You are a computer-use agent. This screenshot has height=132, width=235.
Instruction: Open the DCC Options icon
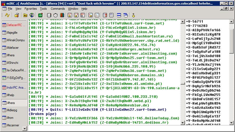pyautogui.click(x=83, y=15)
